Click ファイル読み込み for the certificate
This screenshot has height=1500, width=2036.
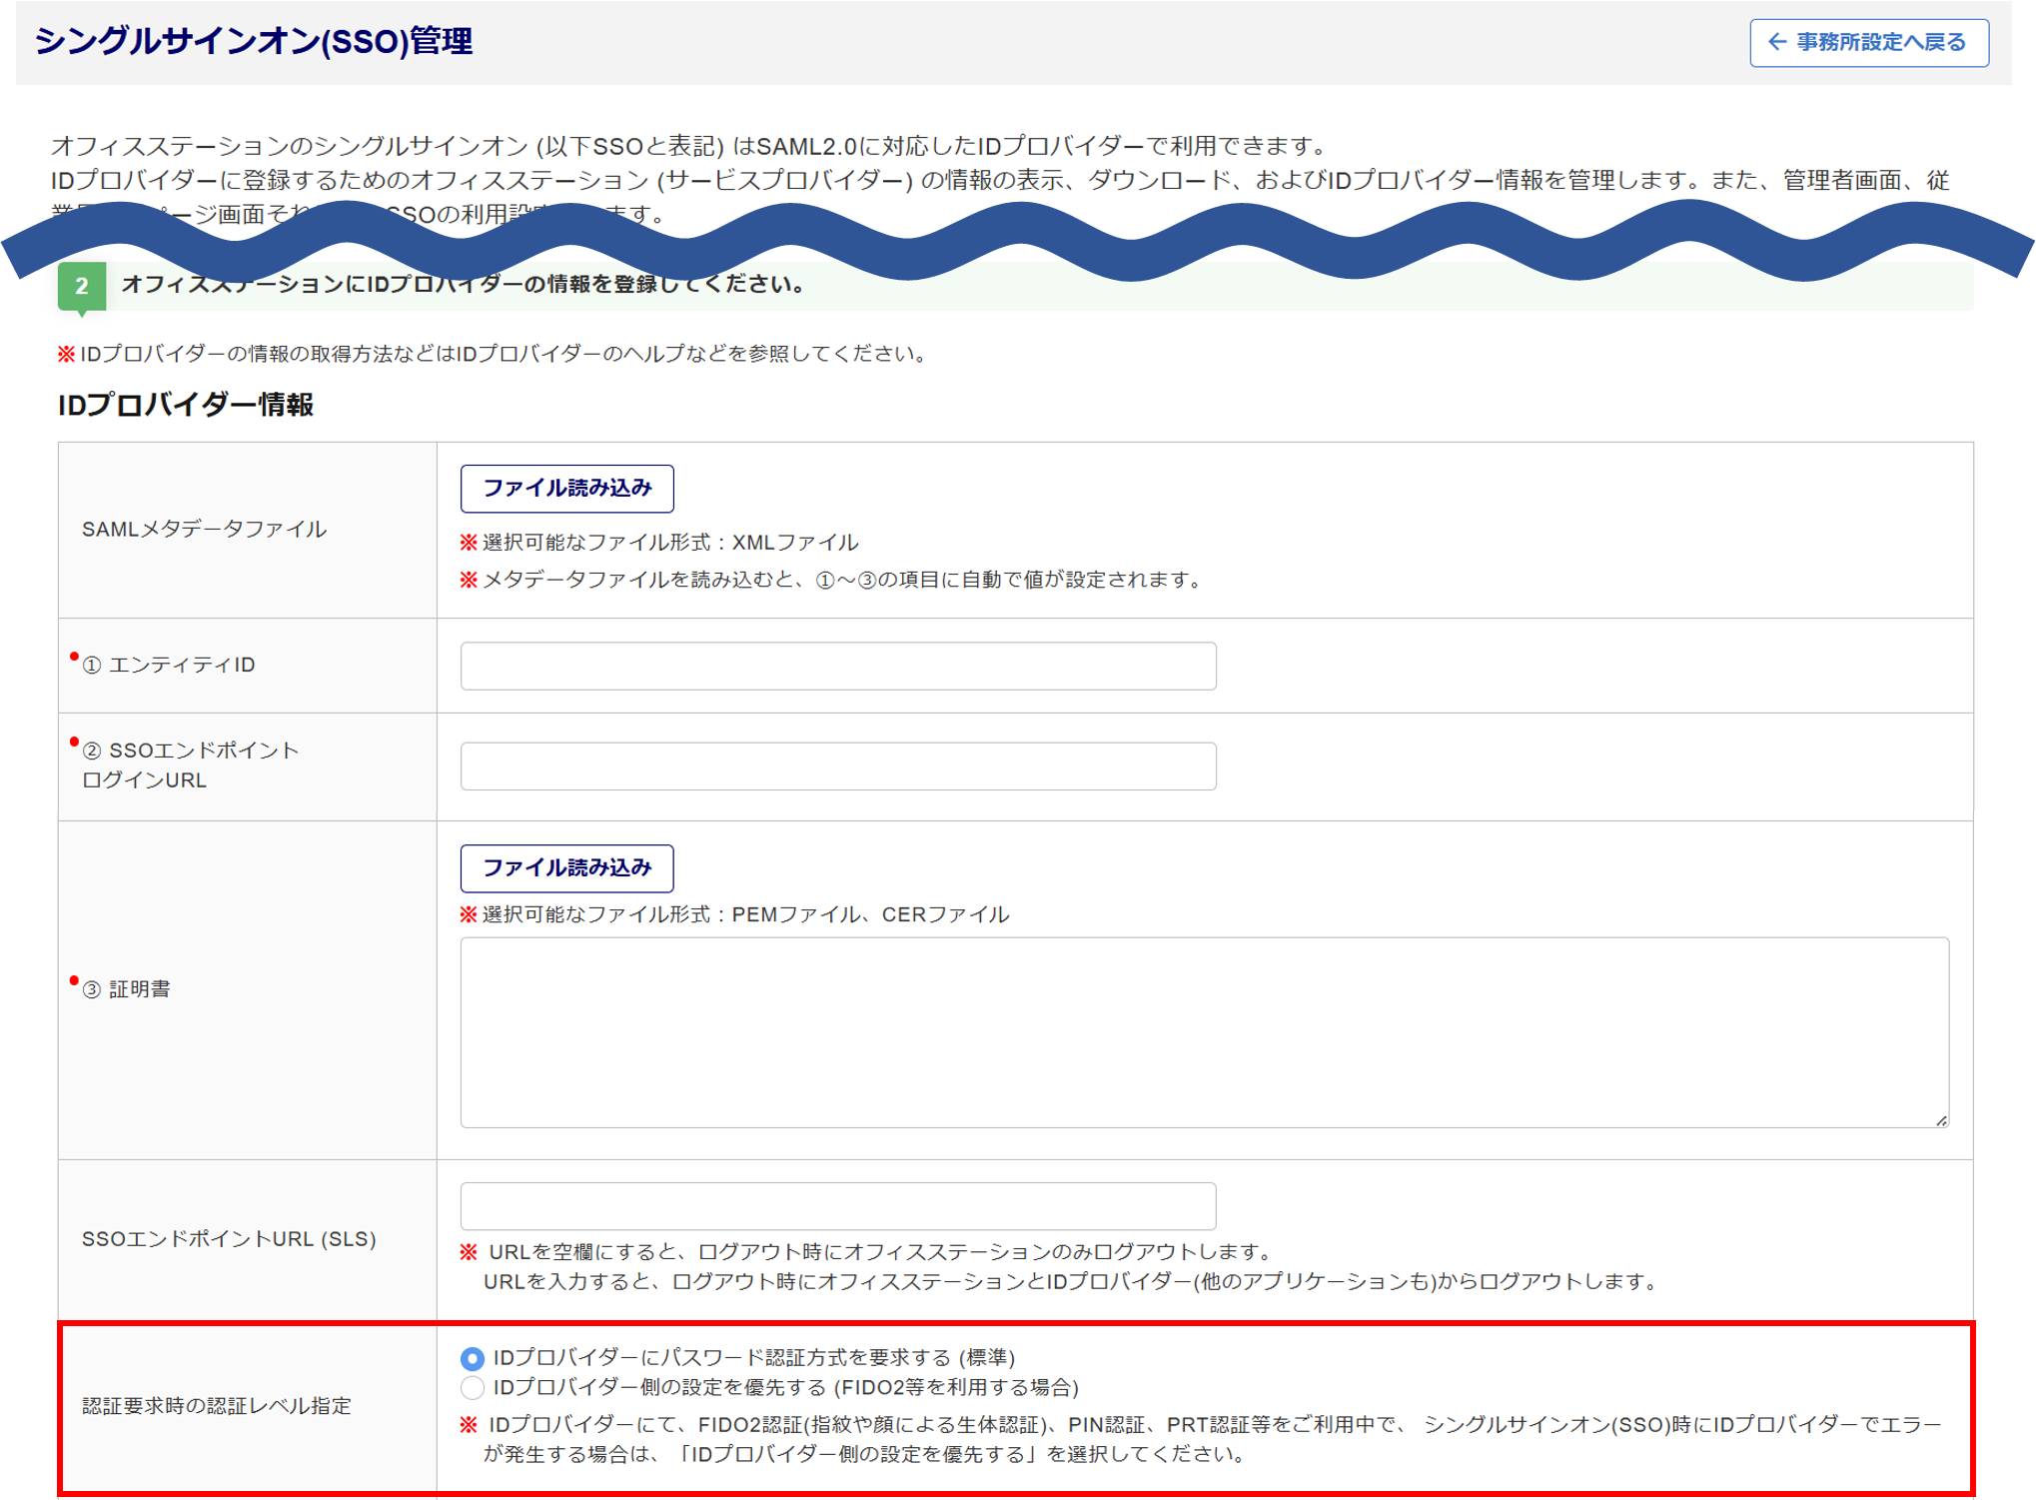tap(566, 868)
